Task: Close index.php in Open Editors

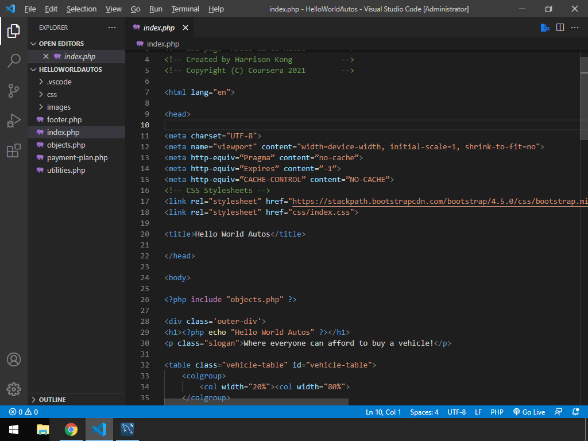Action: click(46, 56)
